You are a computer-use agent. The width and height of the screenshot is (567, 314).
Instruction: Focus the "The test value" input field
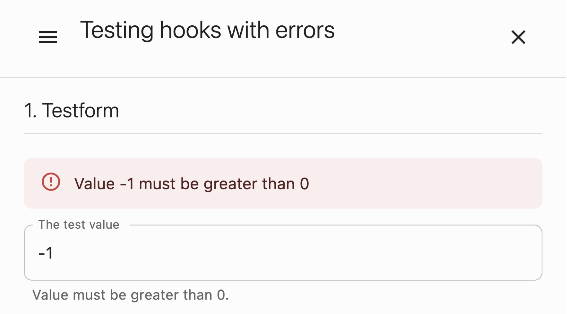[x=283, y=253]
